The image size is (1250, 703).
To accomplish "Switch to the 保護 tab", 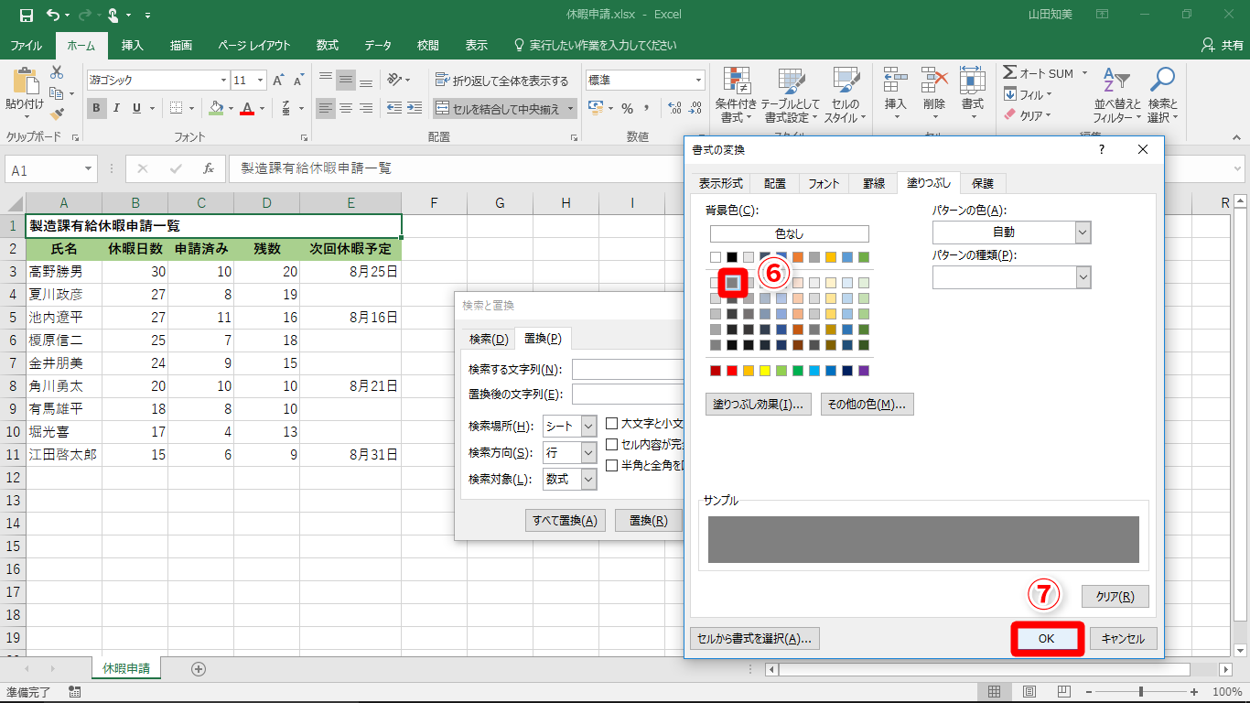I will pyautogui.click(x=984, y=183).
